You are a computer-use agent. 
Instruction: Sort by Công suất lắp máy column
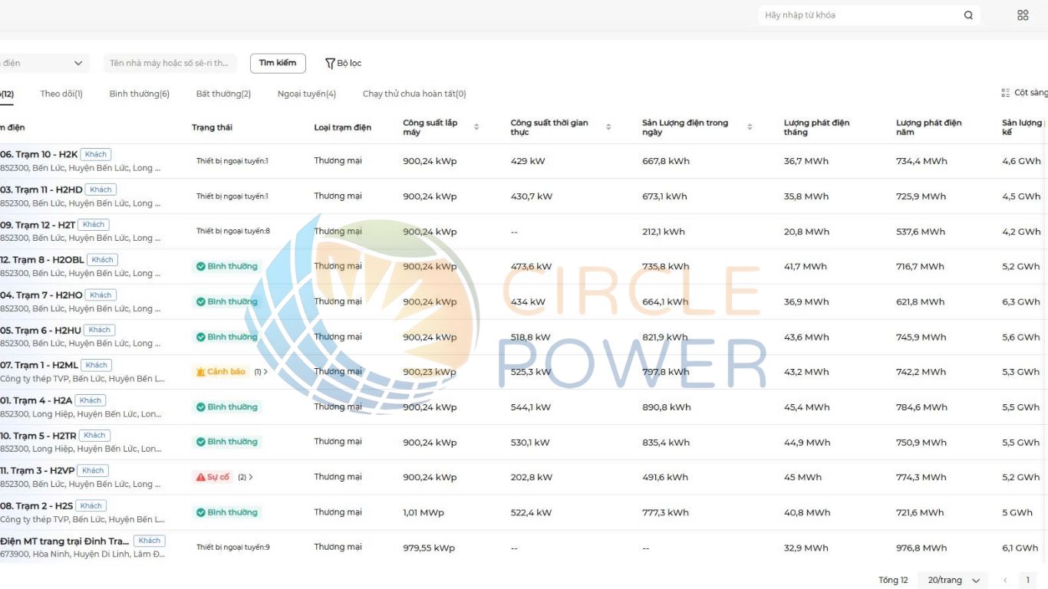pos(476,127)
